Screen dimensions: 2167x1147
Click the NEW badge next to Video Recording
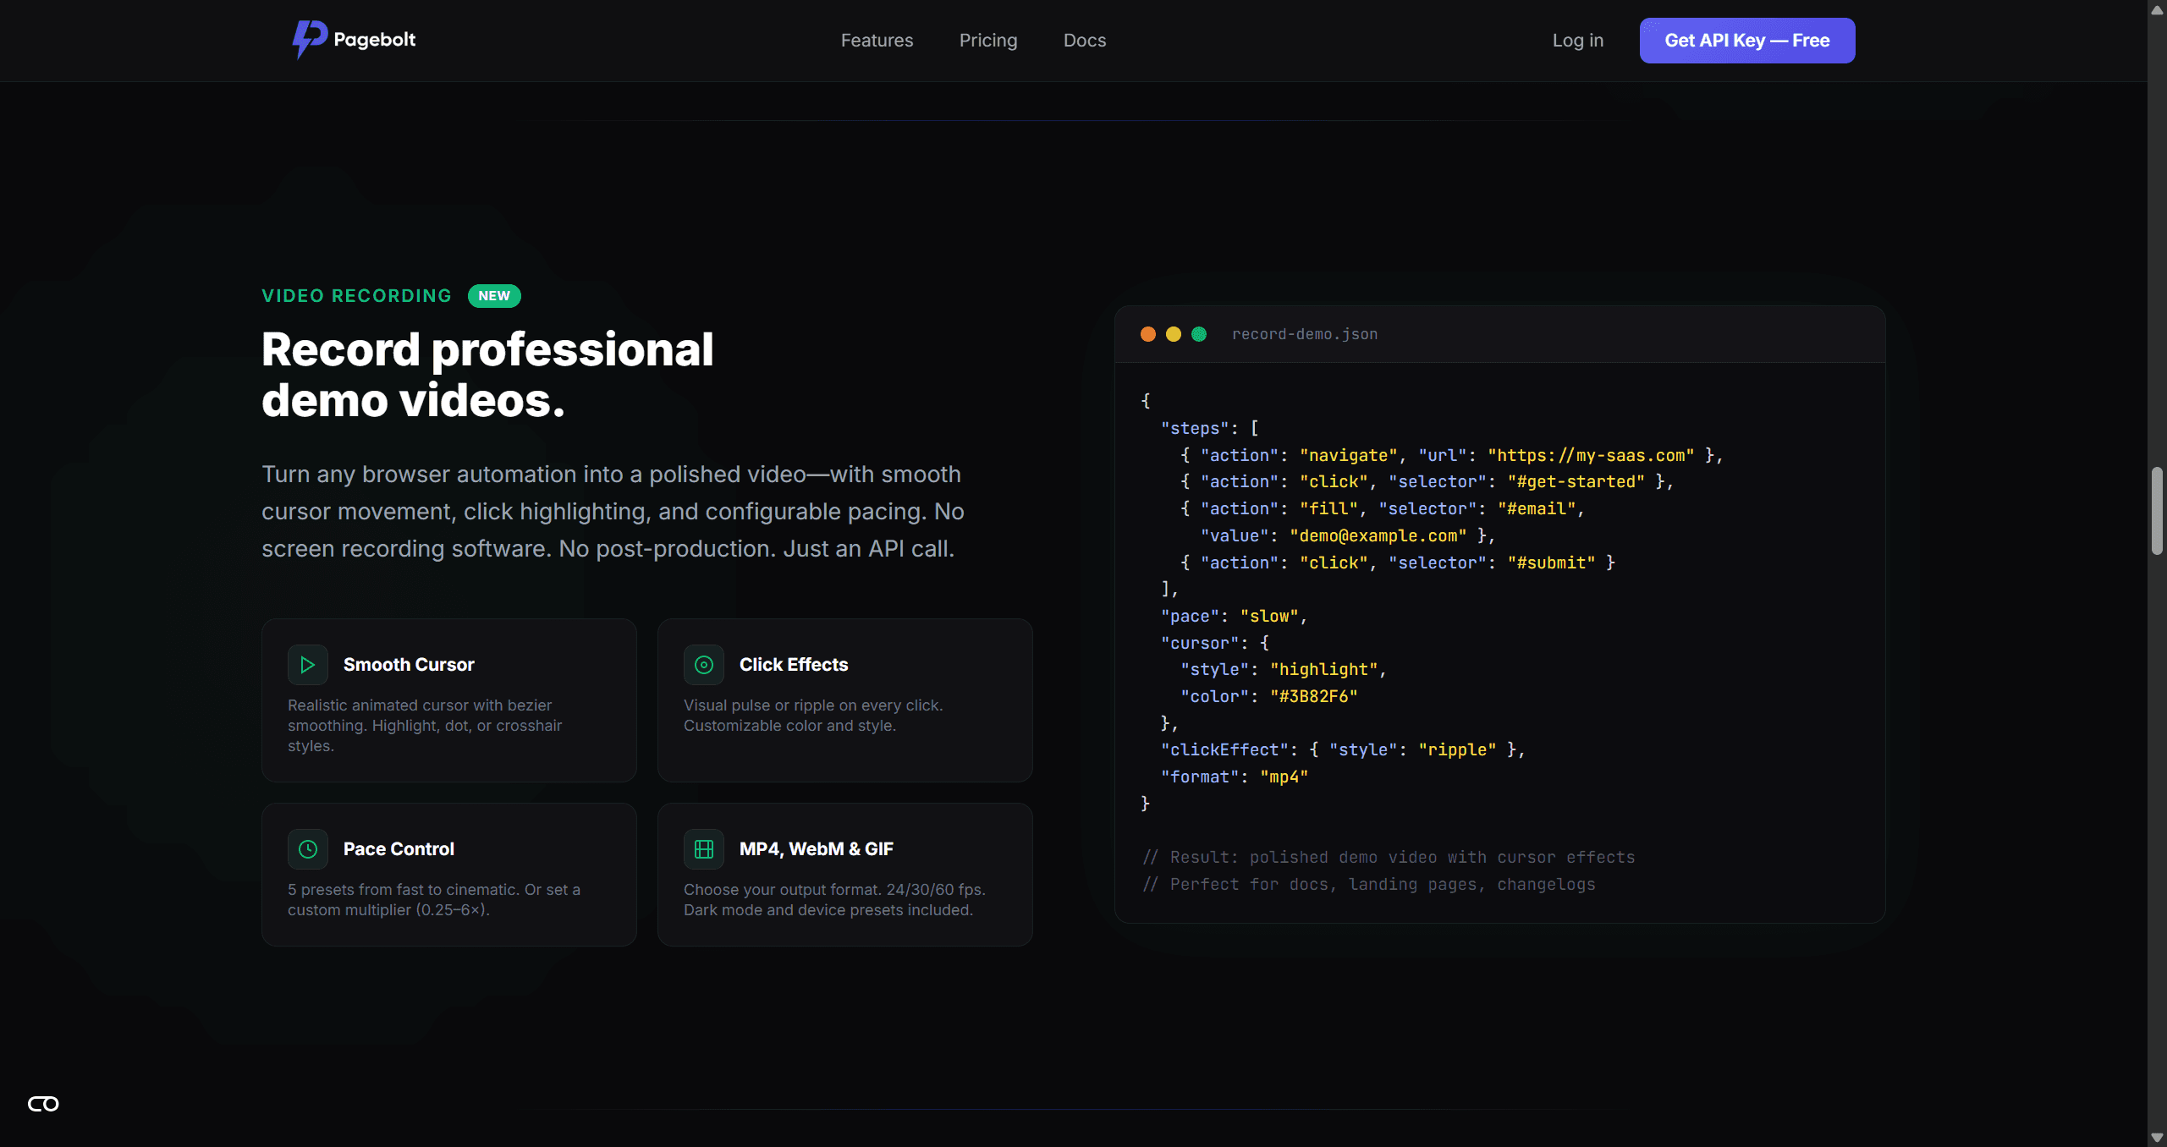494,295
